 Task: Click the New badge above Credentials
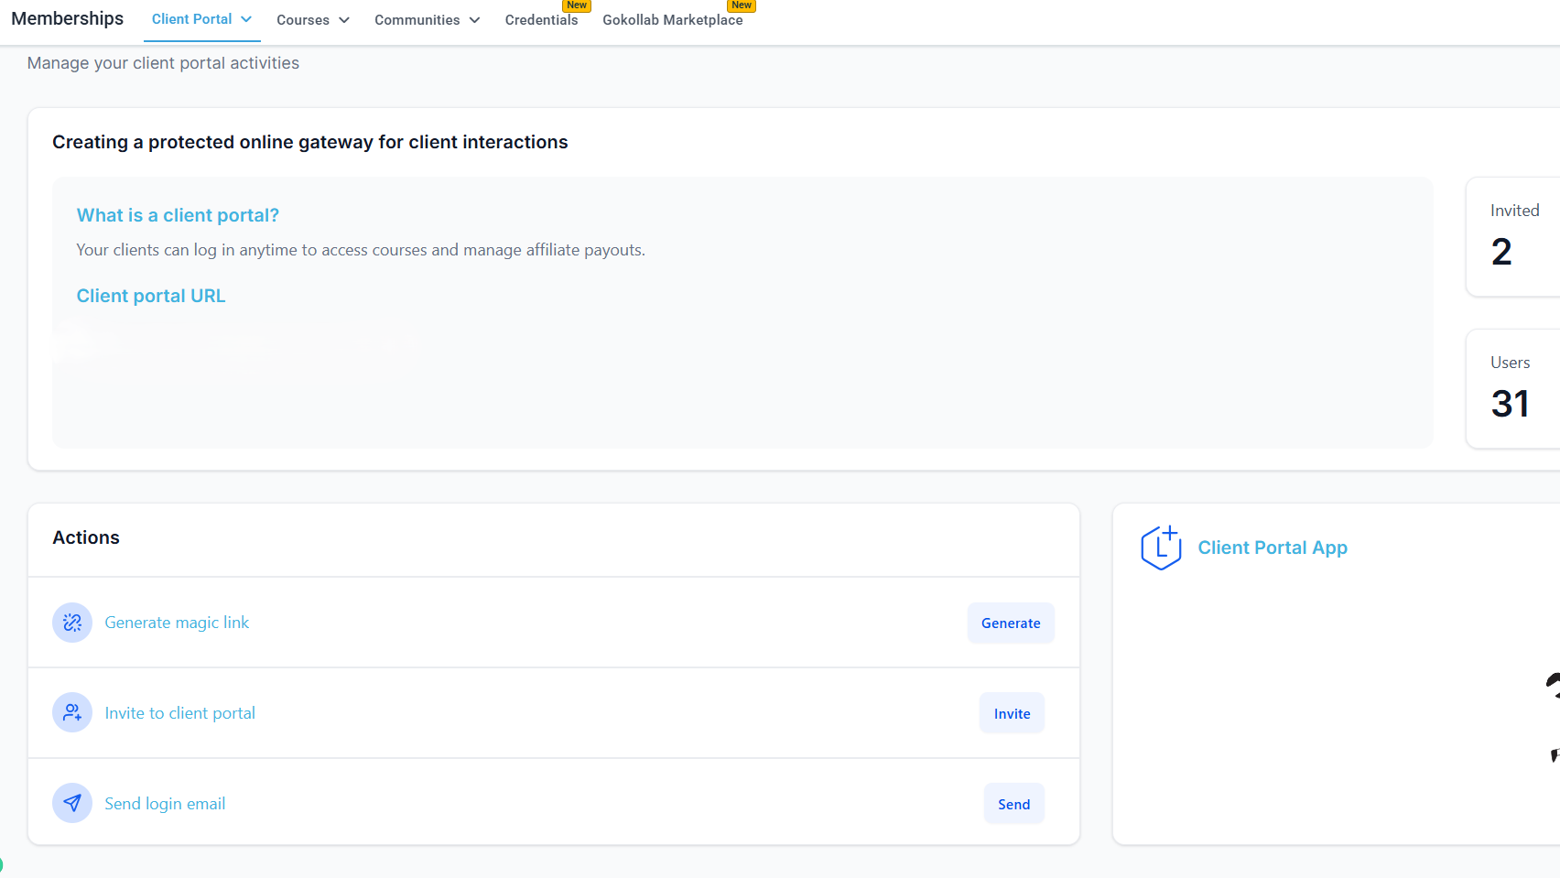577,5
